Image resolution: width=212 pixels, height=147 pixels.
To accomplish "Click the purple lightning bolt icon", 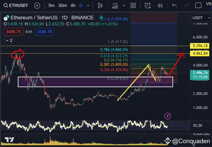I will click(x=168, y=116).
